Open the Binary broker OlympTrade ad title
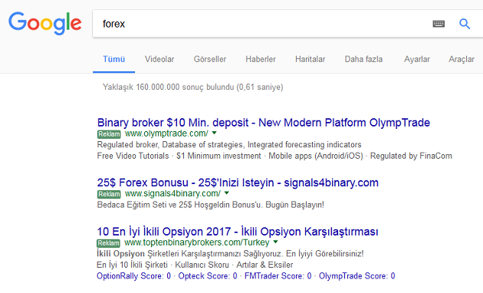The image size is (483, 293). pyautogui.click(x=264, y=123)
